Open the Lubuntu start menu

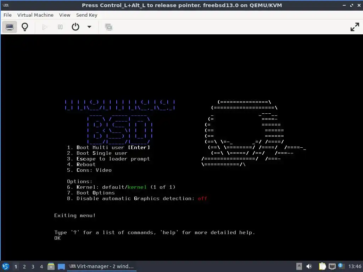click(6, 266)
